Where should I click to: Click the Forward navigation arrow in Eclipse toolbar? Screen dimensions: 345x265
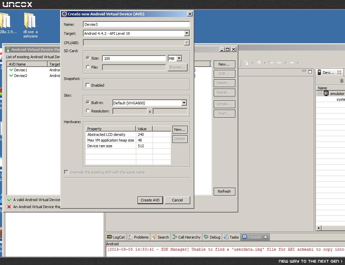[292, 63]
